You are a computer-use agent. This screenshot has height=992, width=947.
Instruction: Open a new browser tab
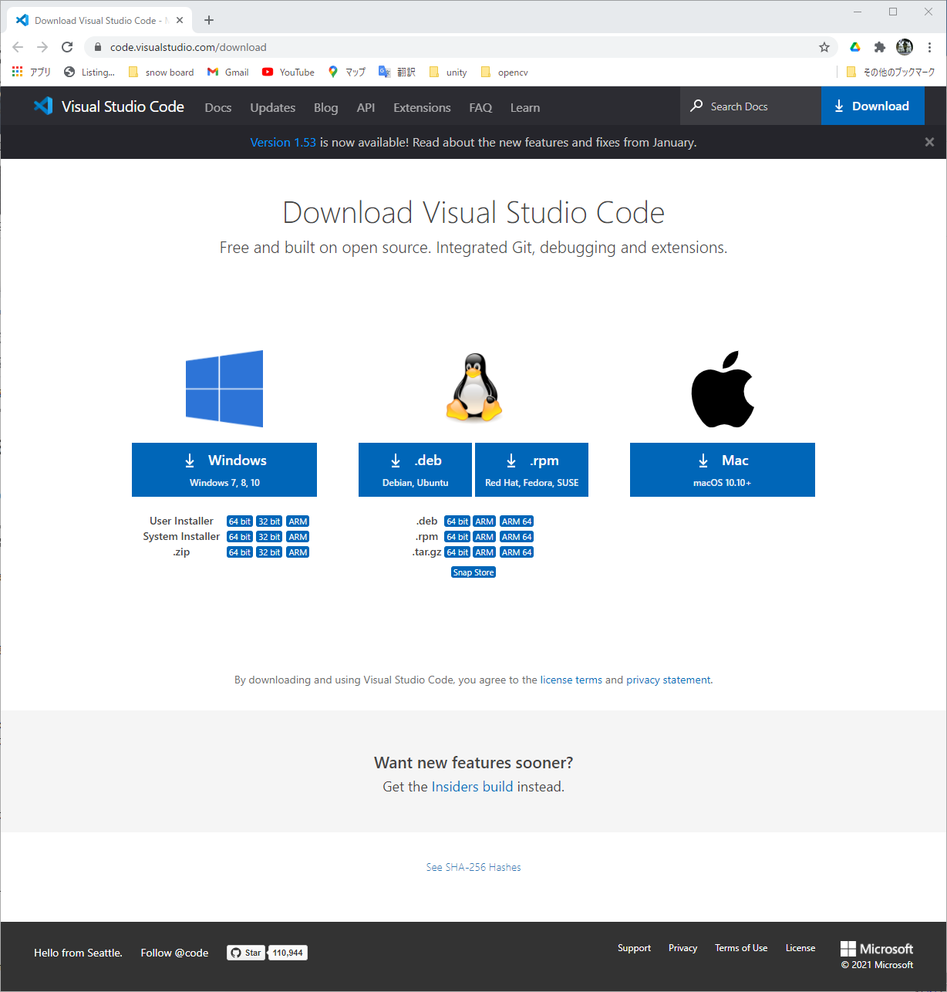tap(209, 20)
